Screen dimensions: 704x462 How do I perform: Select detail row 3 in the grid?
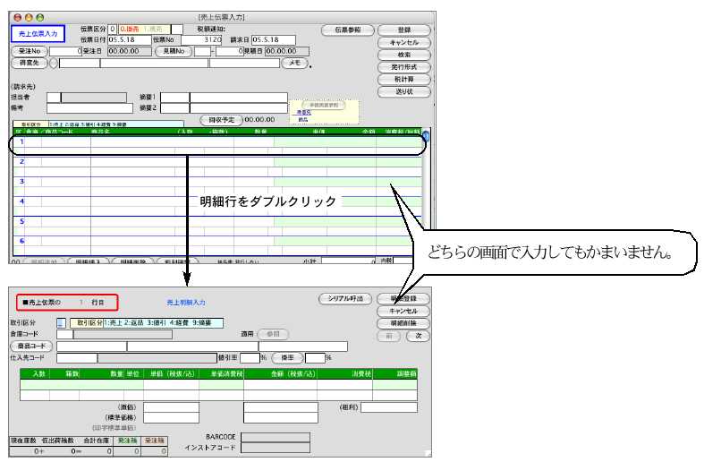click(x=215, y=182)
